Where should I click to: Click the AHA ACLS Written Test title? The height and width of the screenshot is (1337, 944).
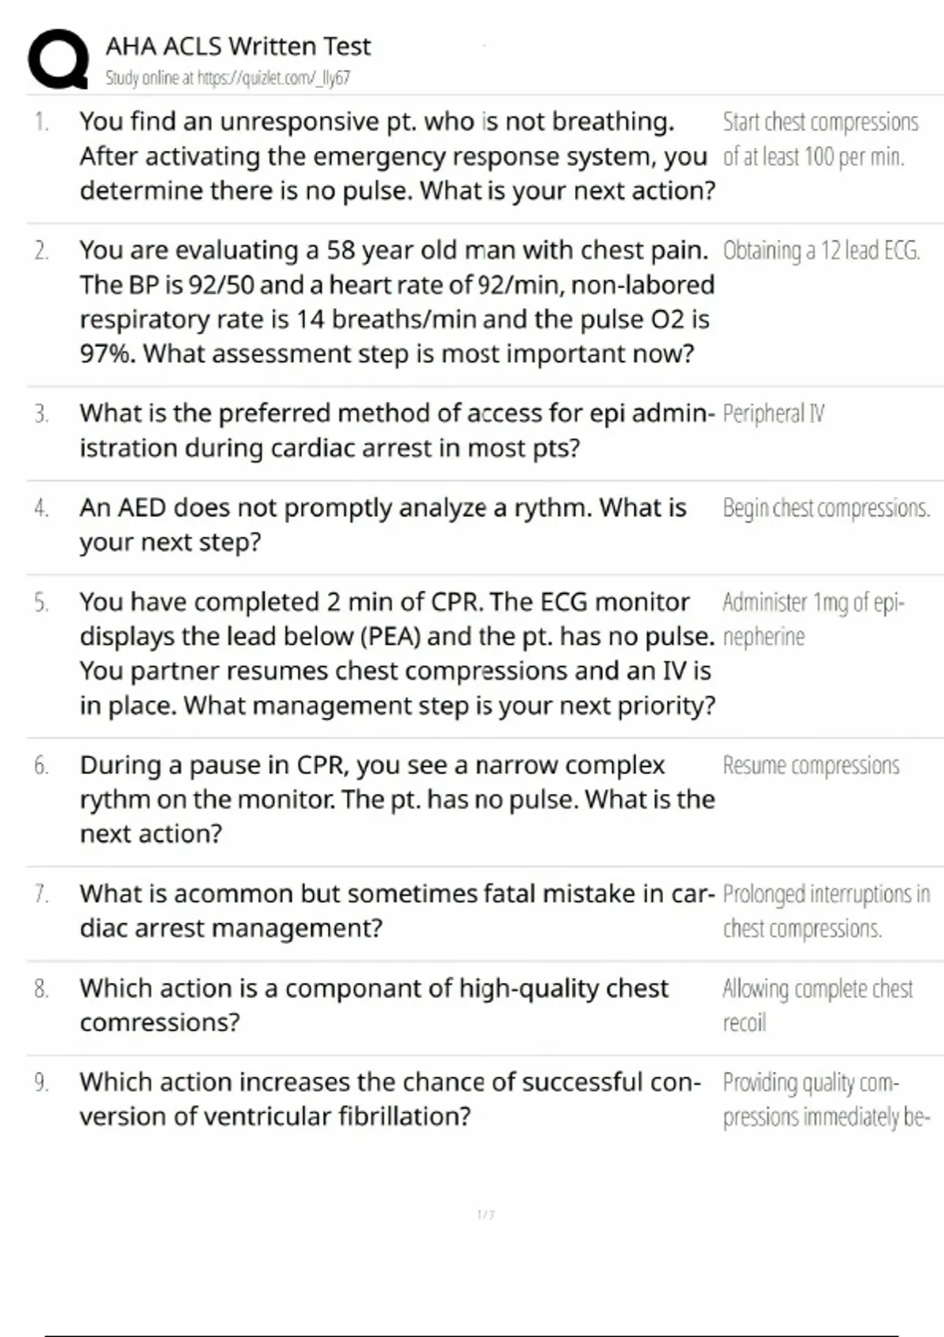[x=238, y=46]
